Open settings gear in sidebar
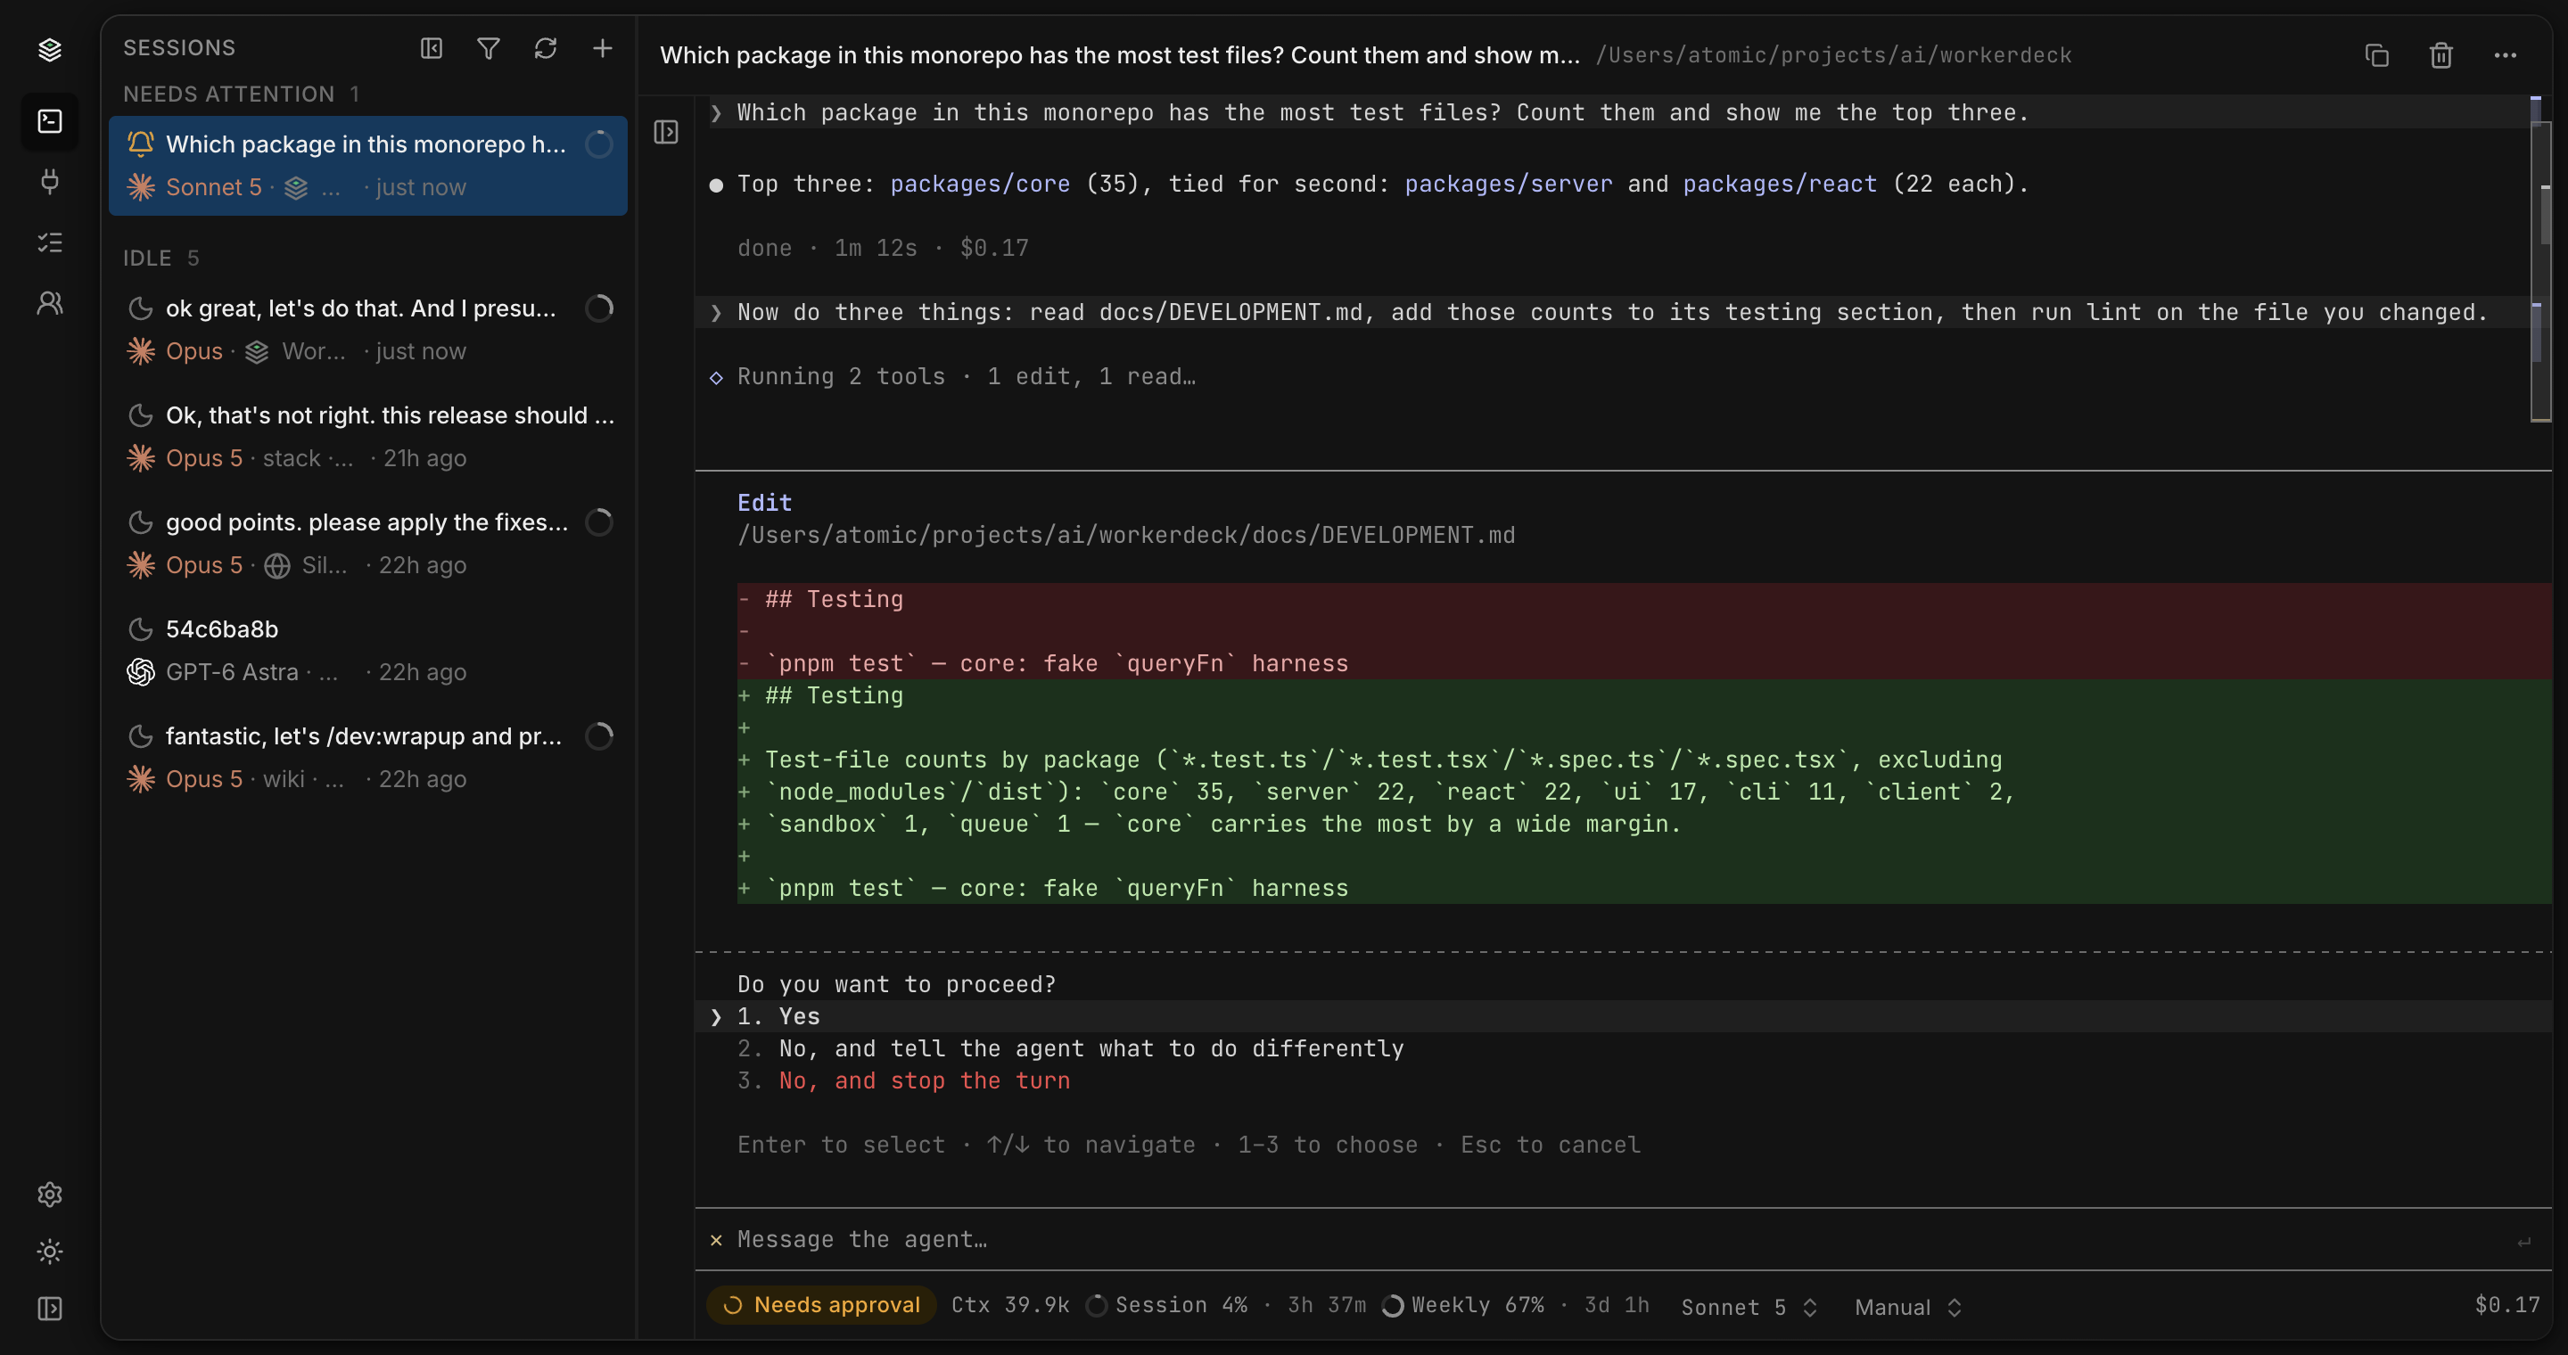This screenshot has width=2568, height=1355. pos(50,1194)
